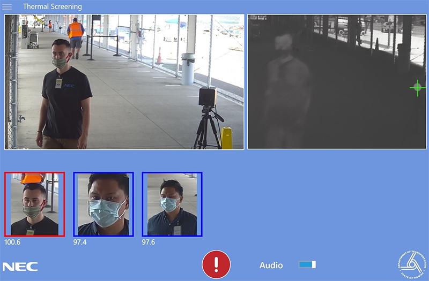Click the yellow bollard beside the tripod
Image resolution: width=429 pixels, height=281 pixels.
tap(227, 138)
